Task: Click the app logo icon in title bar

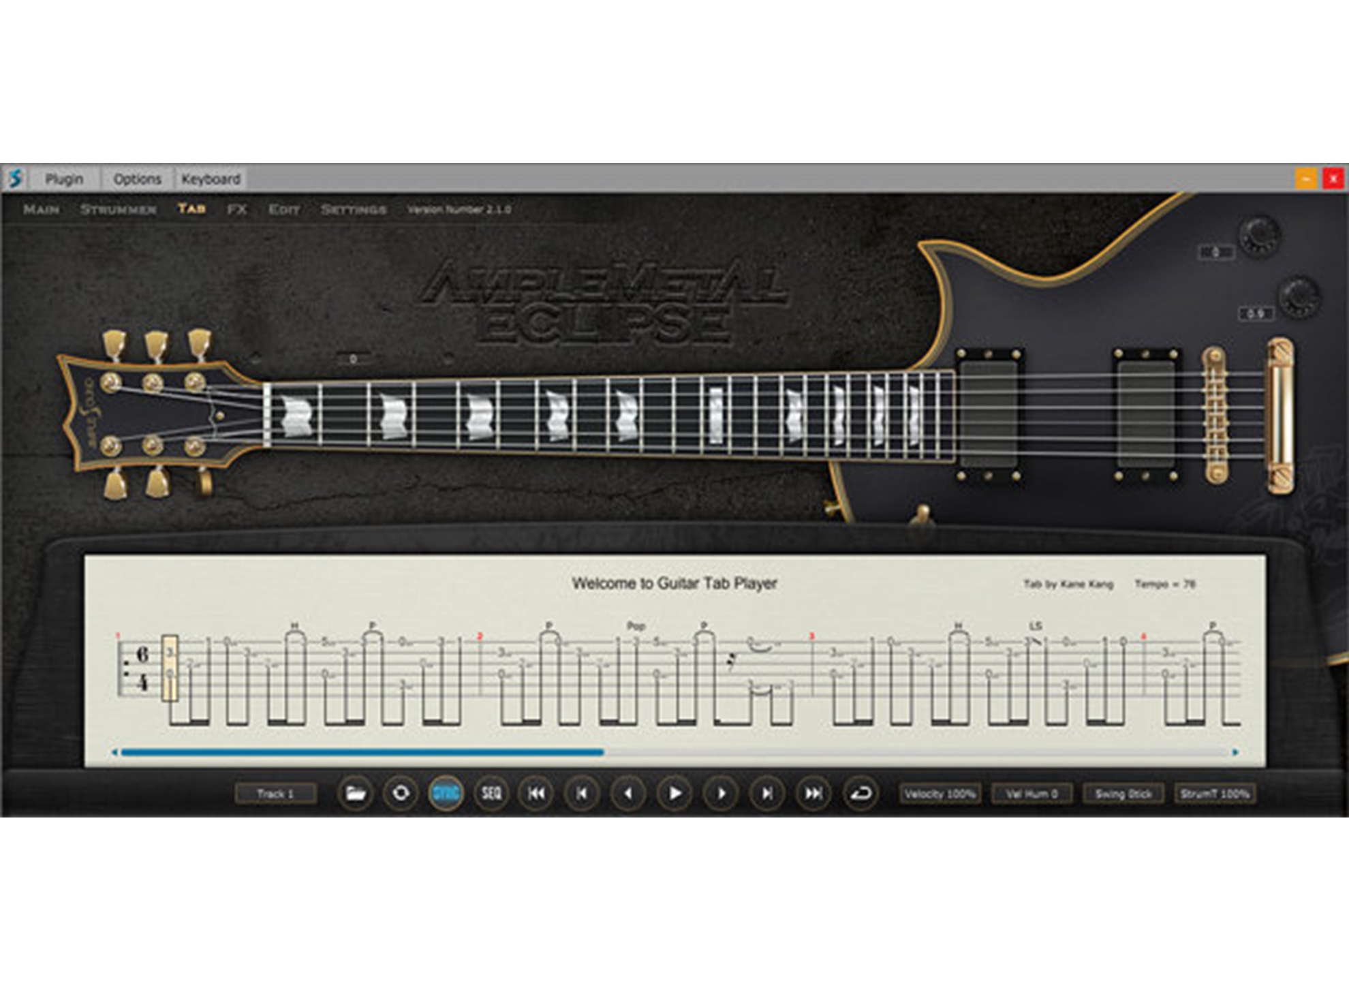Action: [x=15, y=178]
